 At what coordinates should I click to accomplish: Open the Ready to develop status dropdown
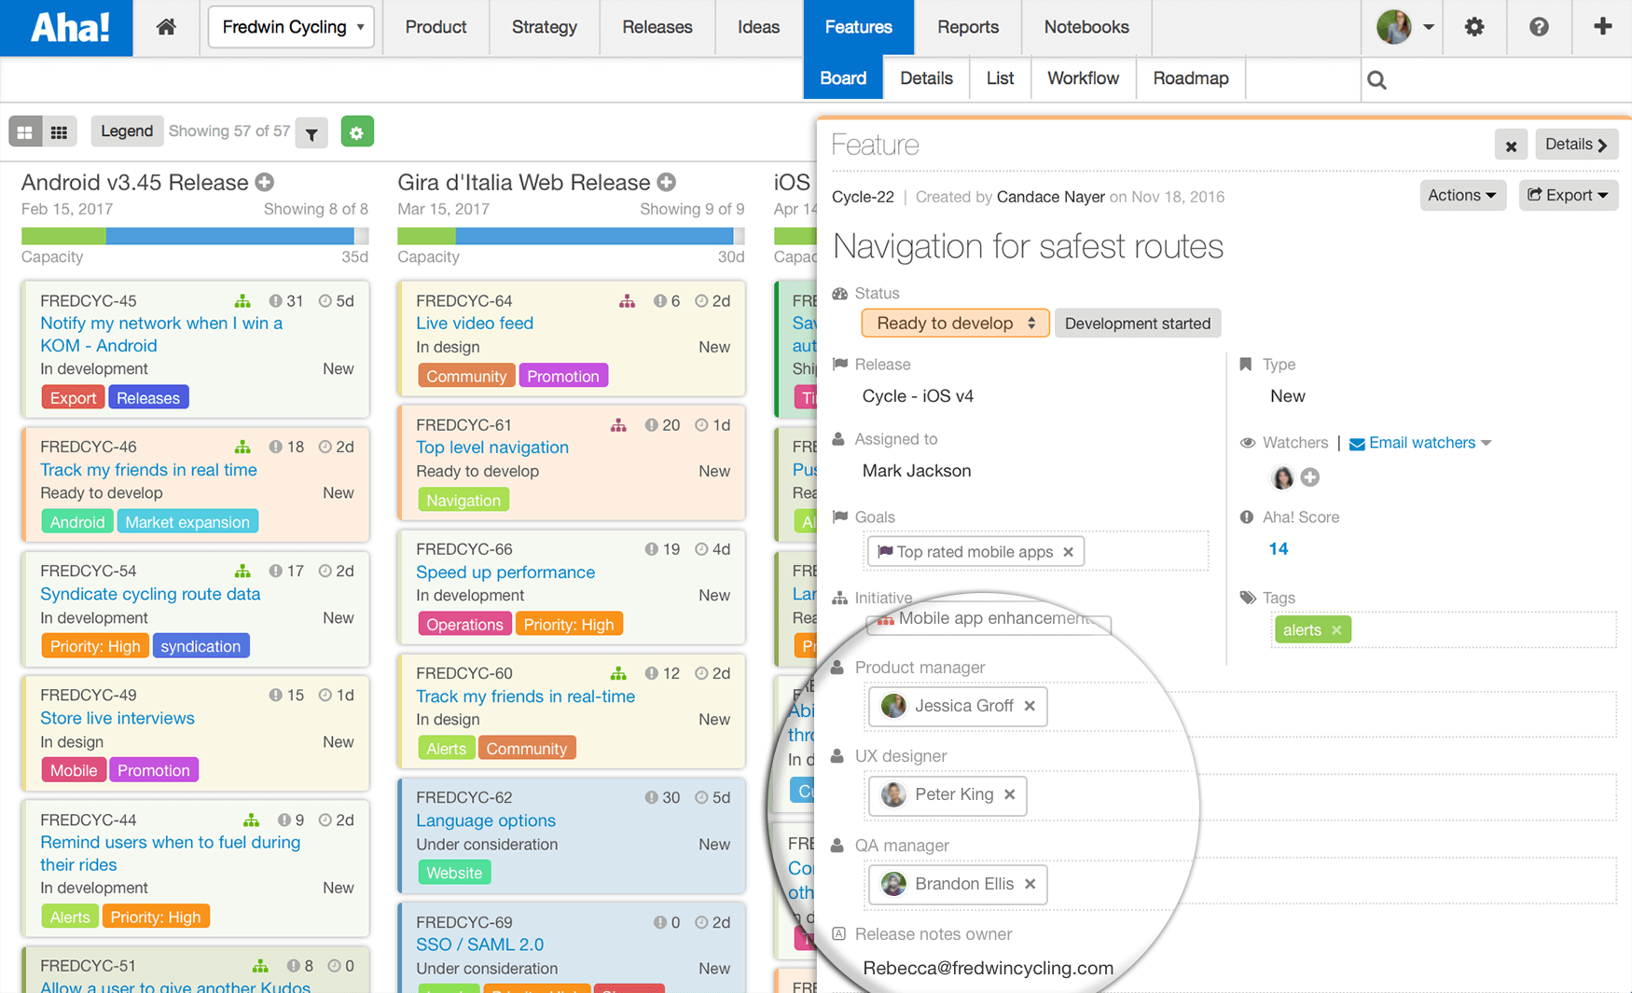[955, 324]
